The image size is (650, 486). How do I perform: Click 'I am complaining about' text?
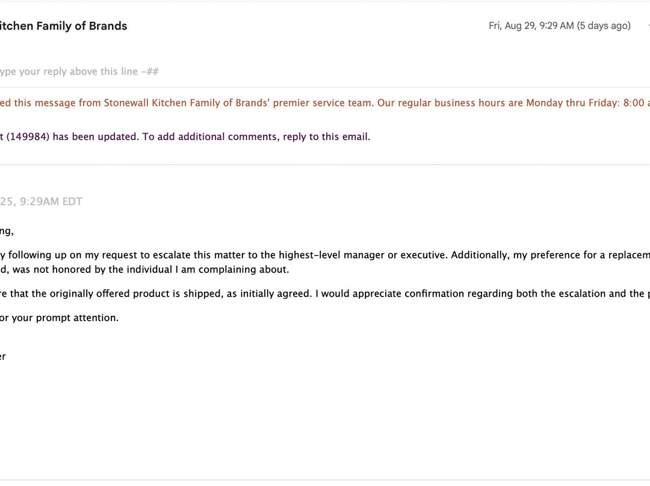(232, 269)
